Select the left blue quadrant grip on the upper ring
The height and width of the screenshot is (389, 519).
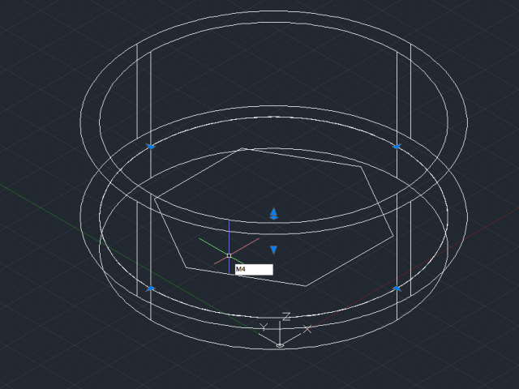pos(151,146)
